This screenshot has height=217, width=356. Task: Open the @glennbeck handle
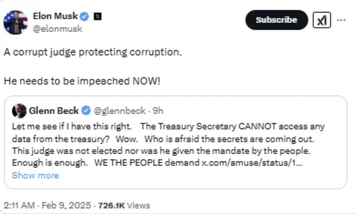[x=119, y=110]
